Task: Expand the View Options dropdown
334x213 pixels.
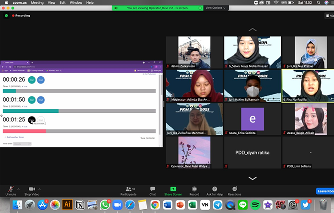Action: point(215,8)
